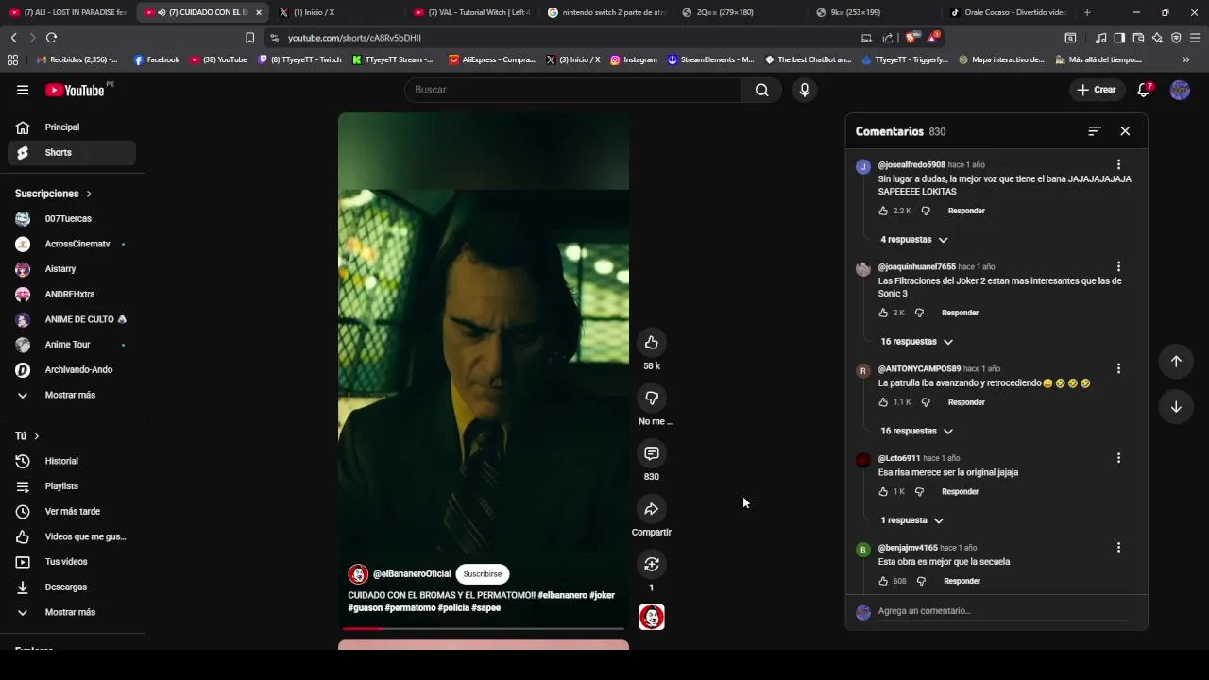The image size is (1209, 680).
Task: Open Facebook bookmark in bookmarks bar
Action: 156,59
